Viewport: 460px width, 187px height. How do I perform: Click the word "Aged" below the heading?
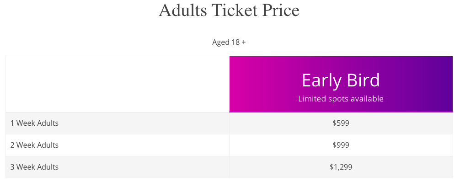pos(220,43)
